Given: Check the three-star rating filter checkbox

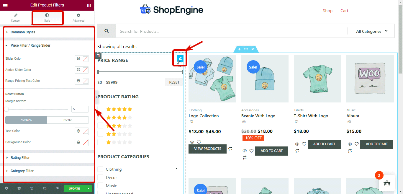Looking at the screenshot, I should click(100, 125).
